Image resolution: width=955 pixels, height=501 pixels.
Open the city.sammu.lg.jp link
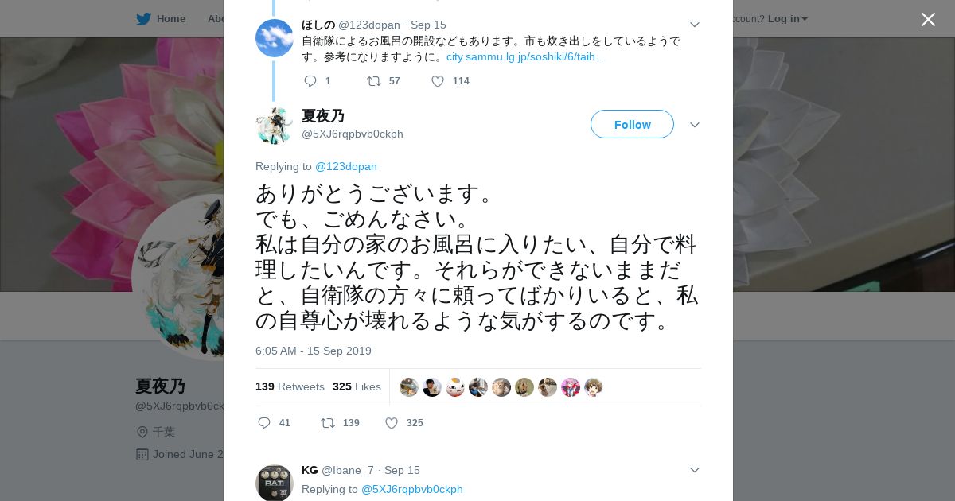[526, 56]
